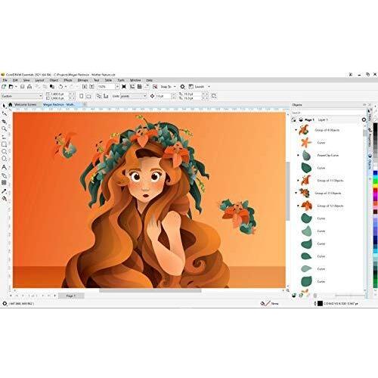Click the home icon beside Welcome Screen tab

pos(11,104)
